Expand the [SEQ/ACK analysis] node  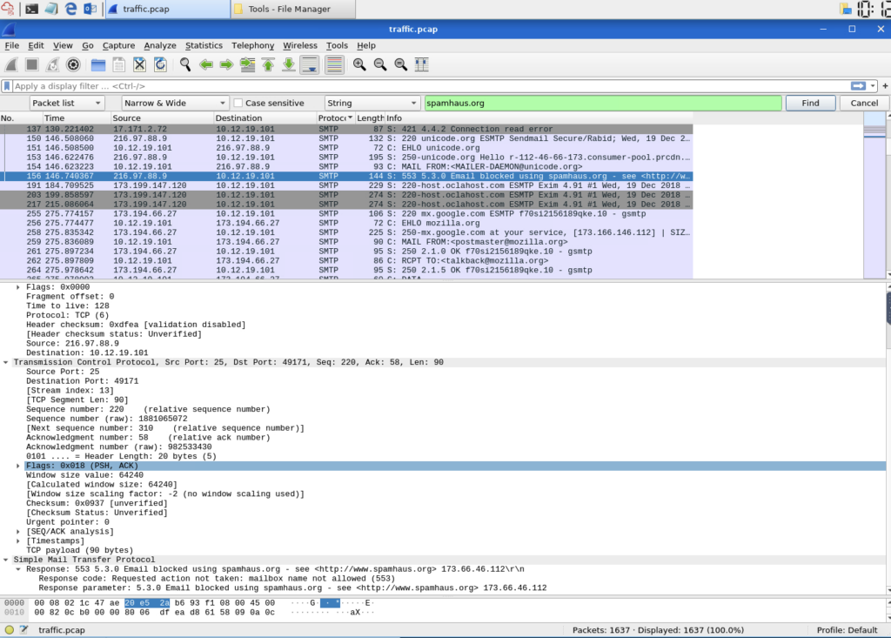coord(17,532)
